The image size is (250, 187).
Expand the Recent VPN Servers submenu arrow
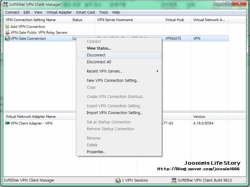click(x=157, y=71)
